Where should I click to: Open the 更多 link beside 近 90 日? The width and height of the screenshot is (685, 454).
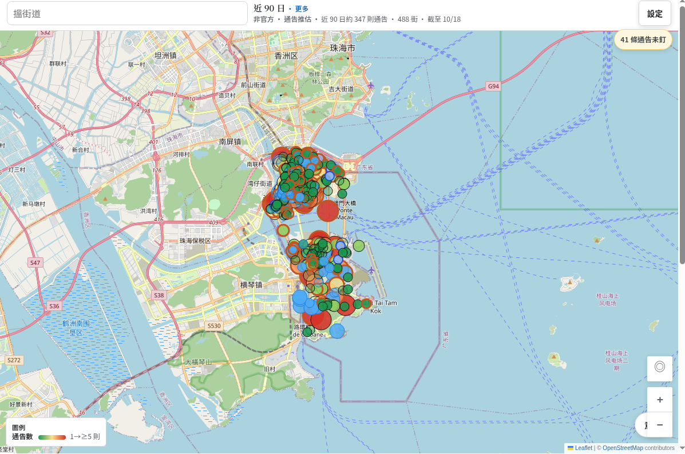click(302, 9)
